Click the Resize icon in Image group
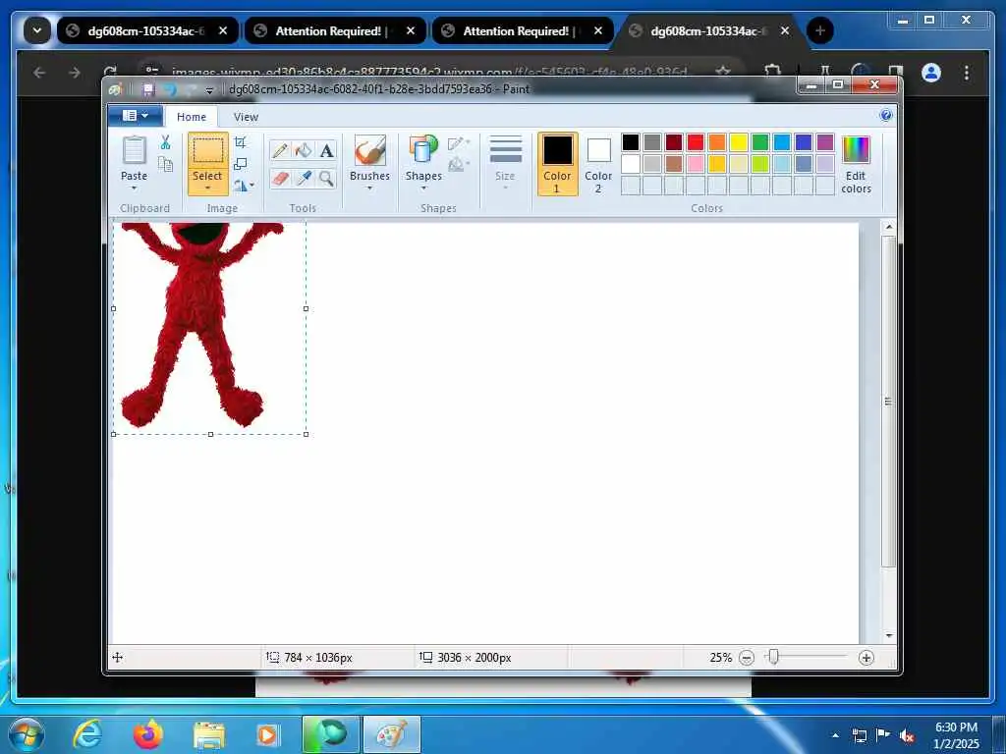Viewport: 1006px width, 754px height. pyautogui.click(x=241, y=164)
